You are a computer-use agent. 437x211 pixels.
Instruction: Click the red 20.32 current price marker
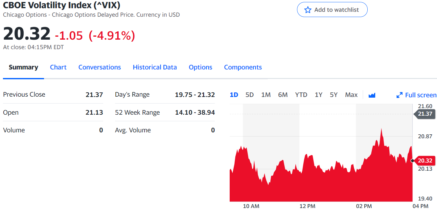point(425,161)
